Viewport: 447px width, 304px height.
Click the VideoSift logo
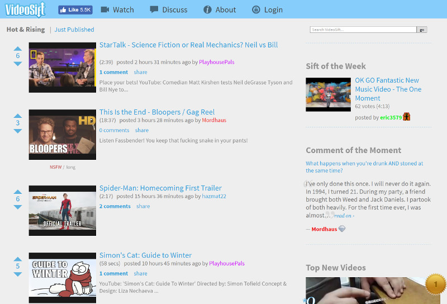(x=25, y=9)
